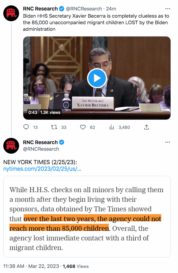178x273 pixels.
Task: Open second tweet's RNC Research avatar
Action: [11, 146]
